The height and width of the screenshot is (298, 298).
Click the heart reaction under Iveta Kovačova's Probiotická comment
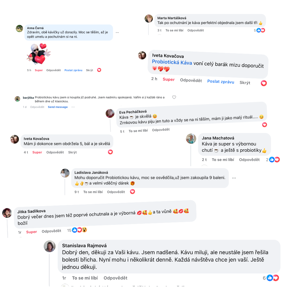tap(264, 83)
